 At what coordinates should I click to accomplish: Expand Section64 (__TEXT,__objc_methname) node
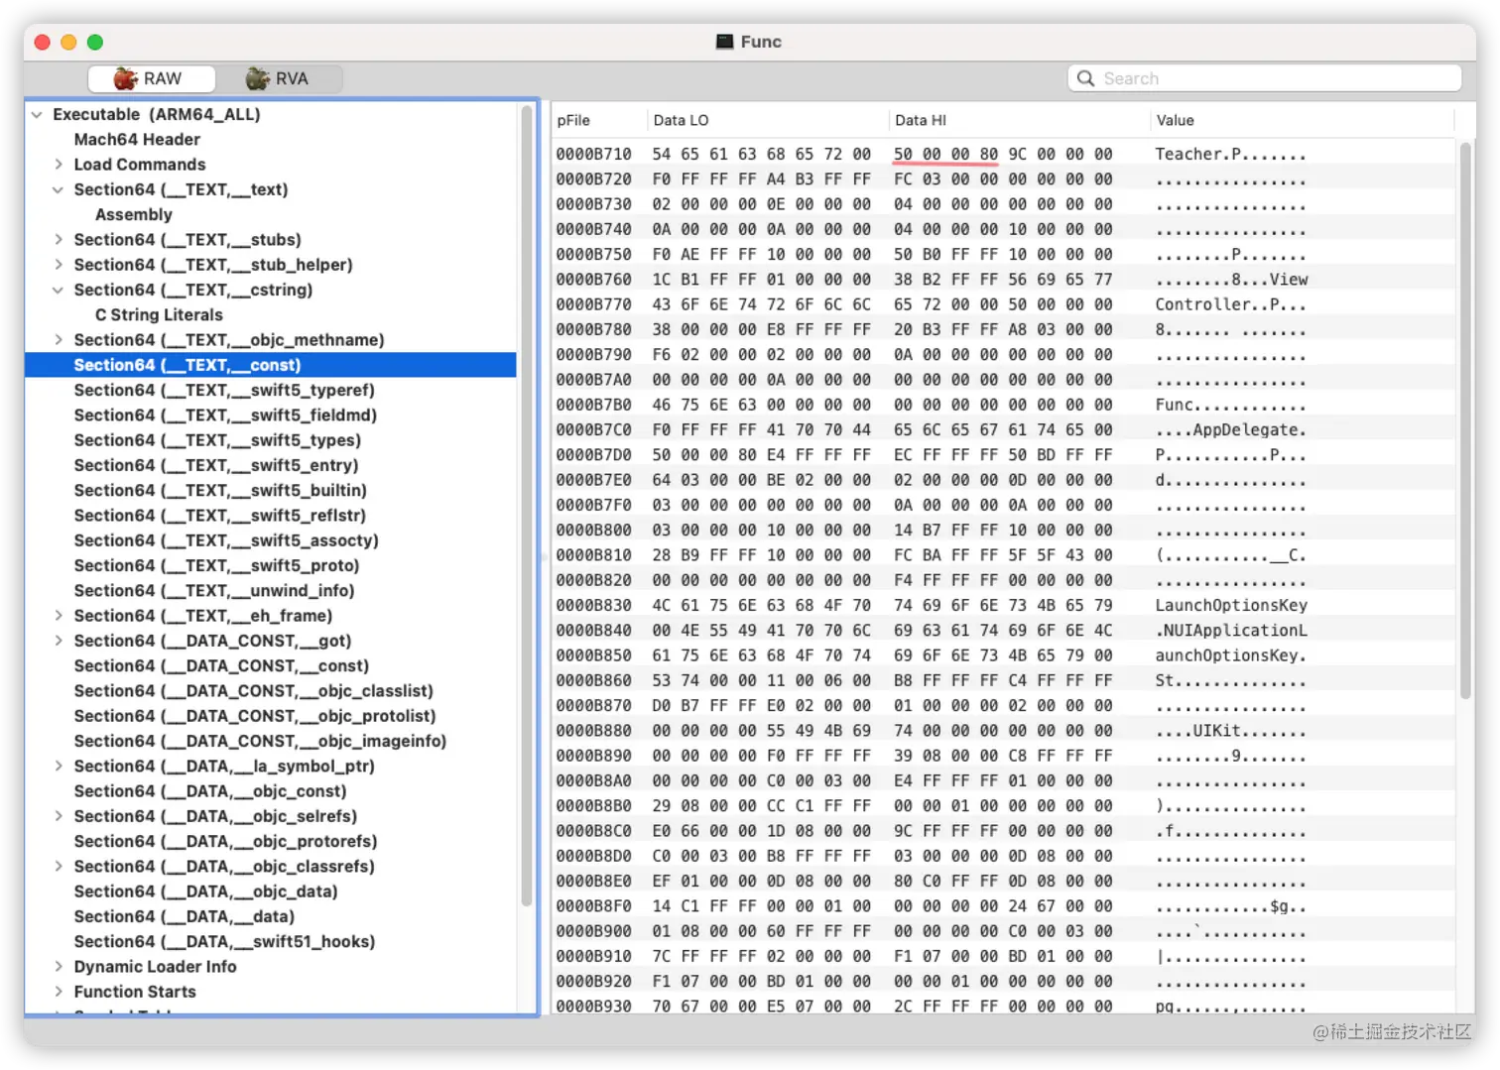tap(59, 340)
